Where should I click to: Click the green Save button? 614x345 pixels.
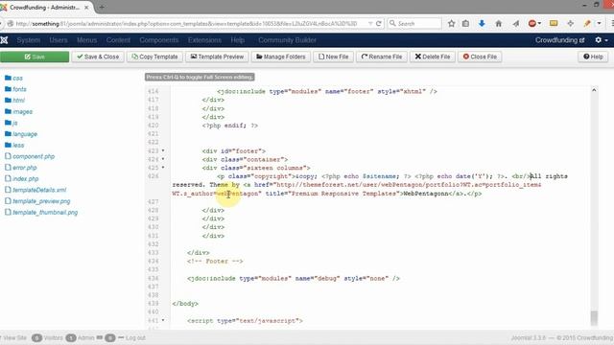35,57
